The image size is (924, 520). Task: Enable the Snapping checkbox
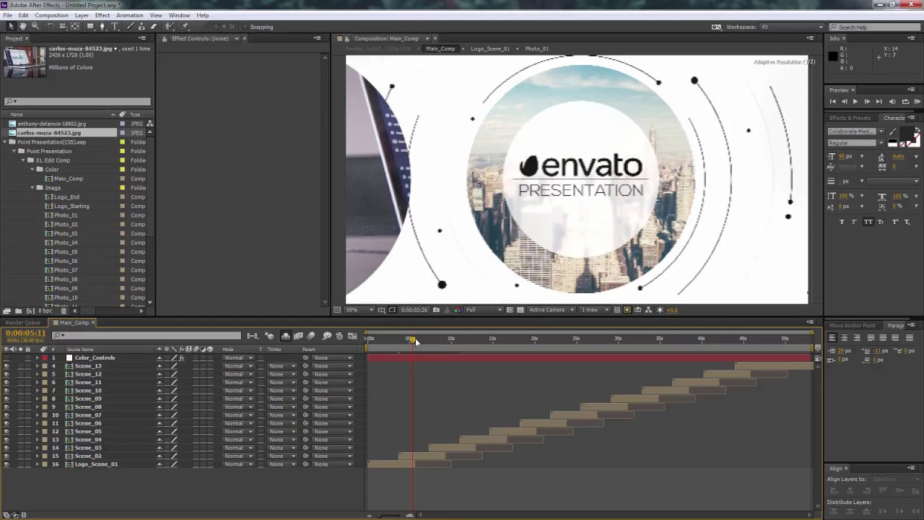245,27
